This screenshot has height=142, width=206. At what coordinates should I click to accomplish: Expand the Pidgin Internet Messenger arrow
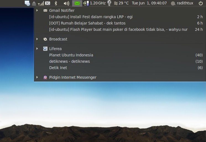(x=37, y=77)
